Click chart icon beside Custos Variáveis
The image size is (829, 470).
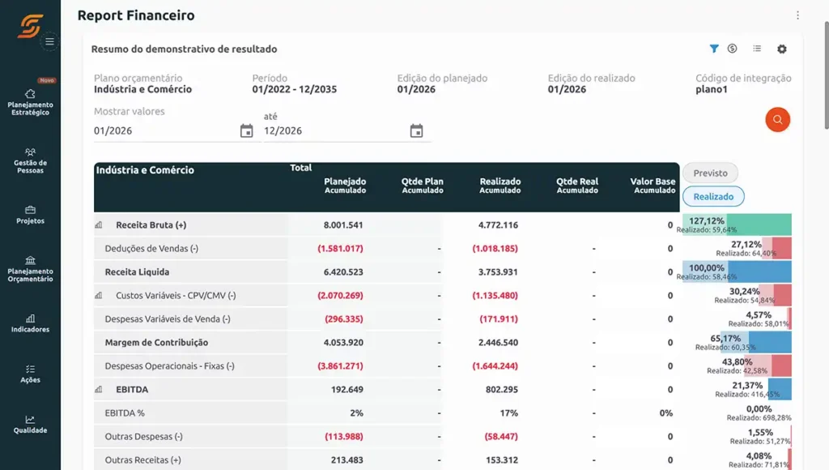pos(98,295)
